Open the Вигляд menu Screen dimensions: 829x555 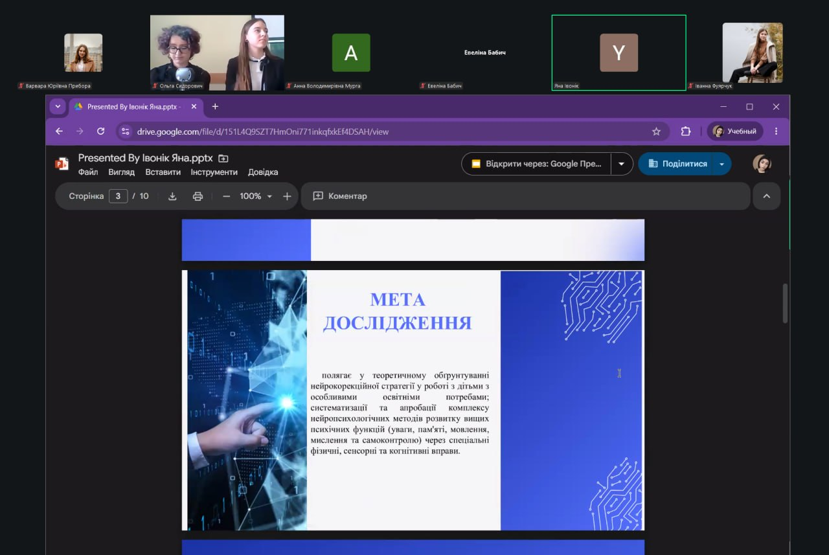(x=122, y=172)
